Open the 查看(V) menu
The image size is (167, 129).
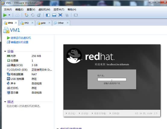[x=31, y=10]
